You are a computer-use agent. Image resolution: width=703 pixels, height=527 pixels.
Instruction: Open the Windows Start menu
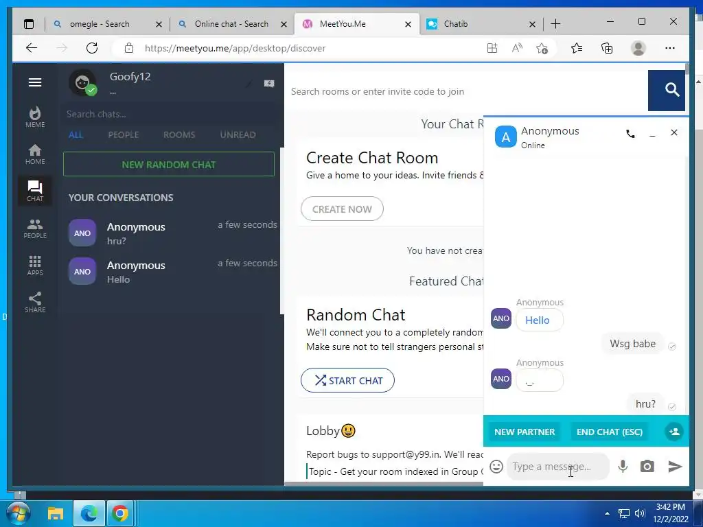click(x=19, y=513)
